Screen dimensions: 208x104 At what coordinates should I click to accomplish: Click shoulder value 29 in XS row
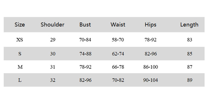coord(53,40)
